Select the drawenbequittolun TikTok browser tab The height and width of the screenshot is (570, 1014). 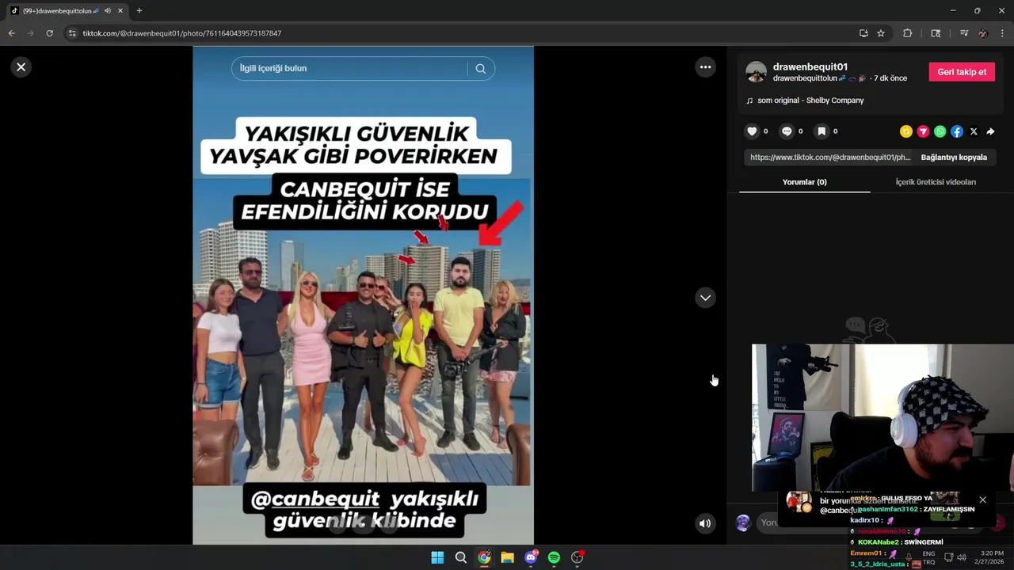pos(66,10)
